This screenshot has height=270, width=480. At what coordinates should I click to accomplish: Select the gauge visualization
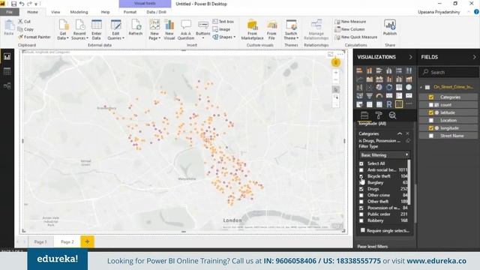click(x=379, y=96)
